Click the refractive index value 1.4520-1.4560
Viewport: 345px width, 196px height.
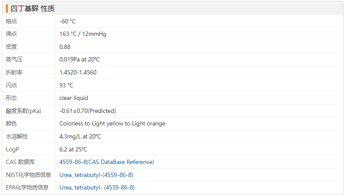coord(78,72)
